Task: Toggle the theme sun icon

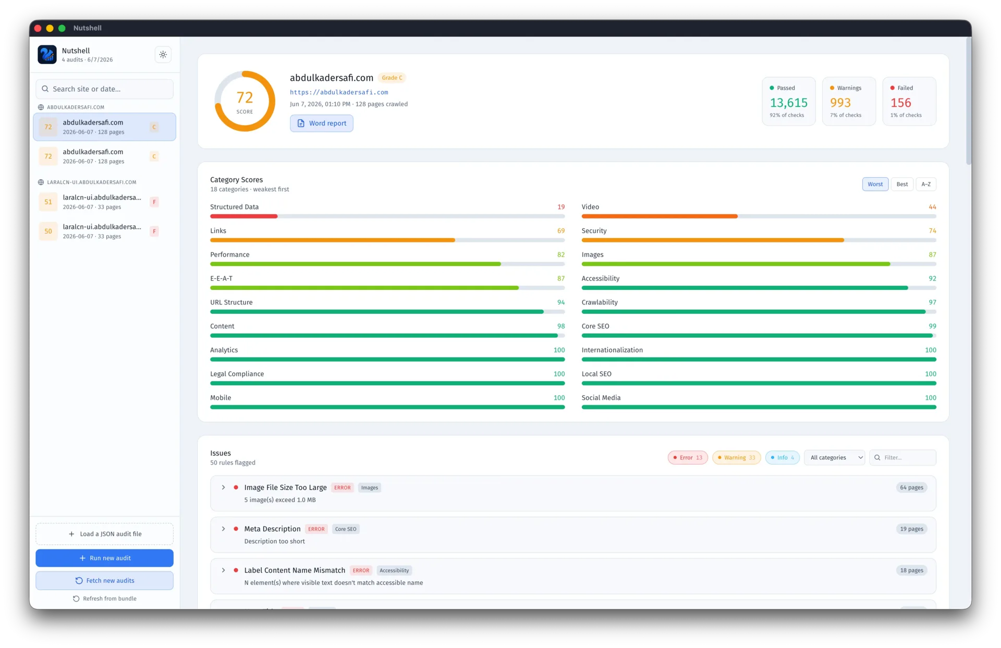Action: tap(163, 54)
